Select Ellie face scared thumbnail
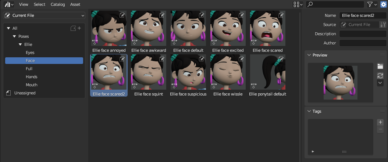388x162 pixels. [x=267, y=28]
